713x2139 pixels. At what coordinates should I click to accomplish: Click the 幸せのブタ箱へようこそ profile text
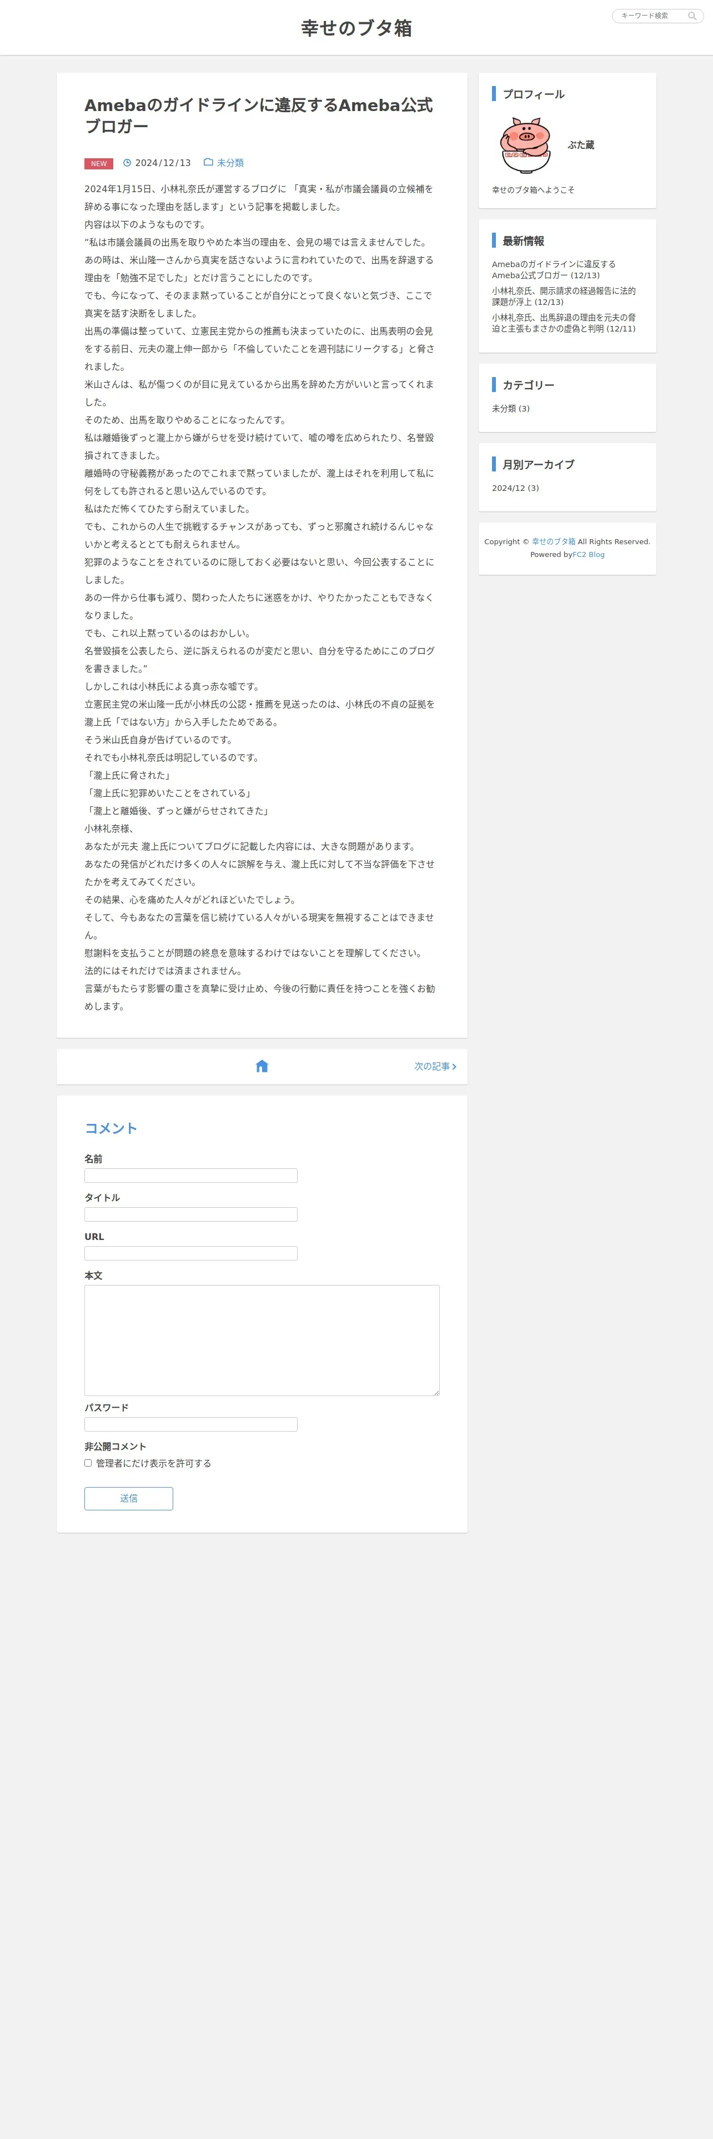click(x=533, y=190)
